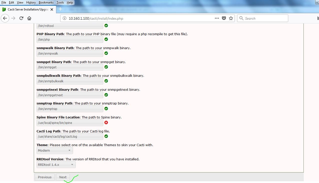Open a new tab with the plus icon
The height and width of the screenshot is (183, 319).
click(x=60, y=9)
